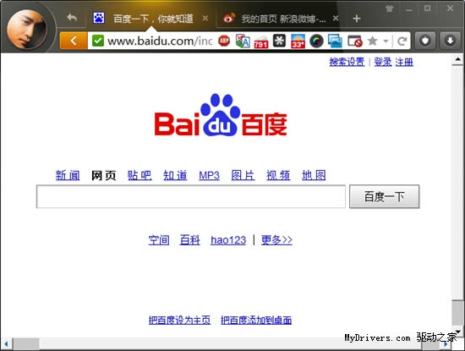Select the 视频 video category
This screenshot has height=351, width=465.
(278, 175)
